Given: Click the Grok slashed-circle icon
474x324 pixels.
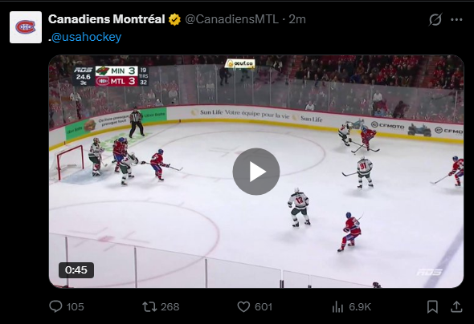Looking at the screenshot, I should [x=435, y=19].
